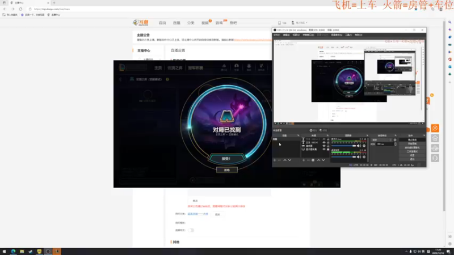Open the Windows Start menu

pyautogui.click(x=4, y=252)
